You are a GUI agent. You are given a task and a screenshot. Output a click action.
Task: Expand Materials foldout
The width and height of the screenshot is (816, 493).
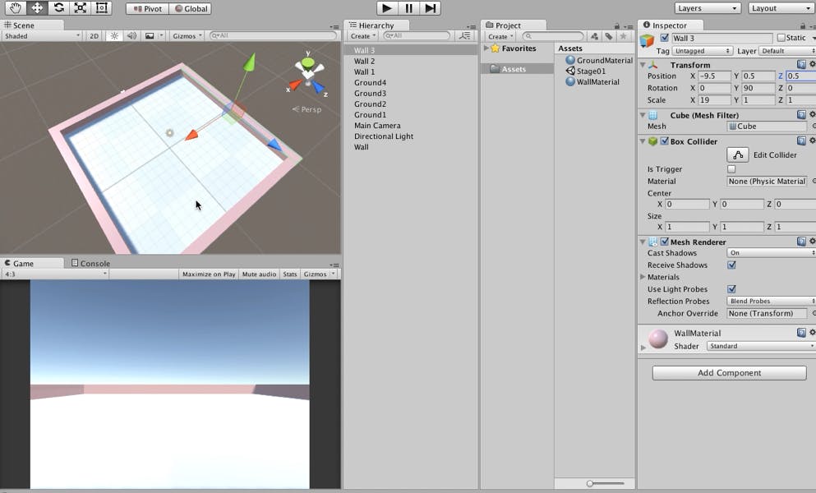643,277
